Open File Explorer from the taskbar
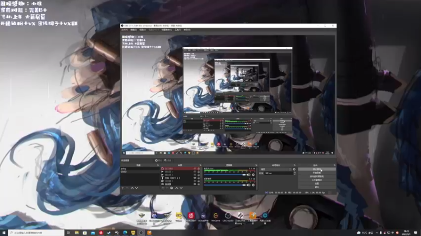 tap(77, 233)
